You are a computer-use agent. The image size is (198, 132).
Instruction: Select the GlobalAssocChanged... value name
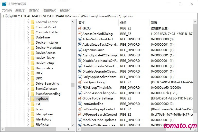pos(99,93)
